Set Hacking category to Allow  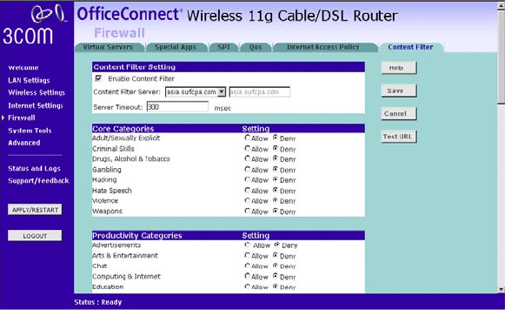[x=248, y=179]
